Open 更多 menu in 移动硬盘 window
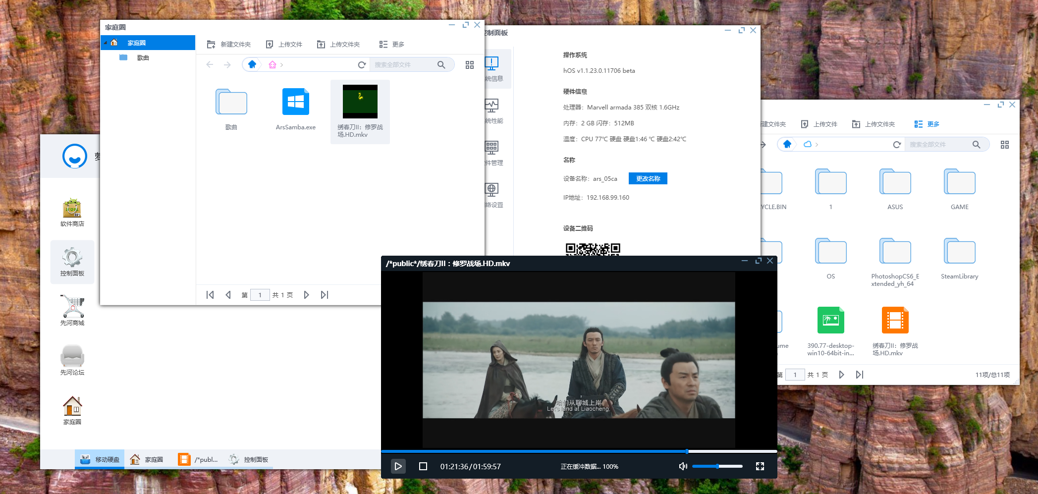 [x=927, y=124]
